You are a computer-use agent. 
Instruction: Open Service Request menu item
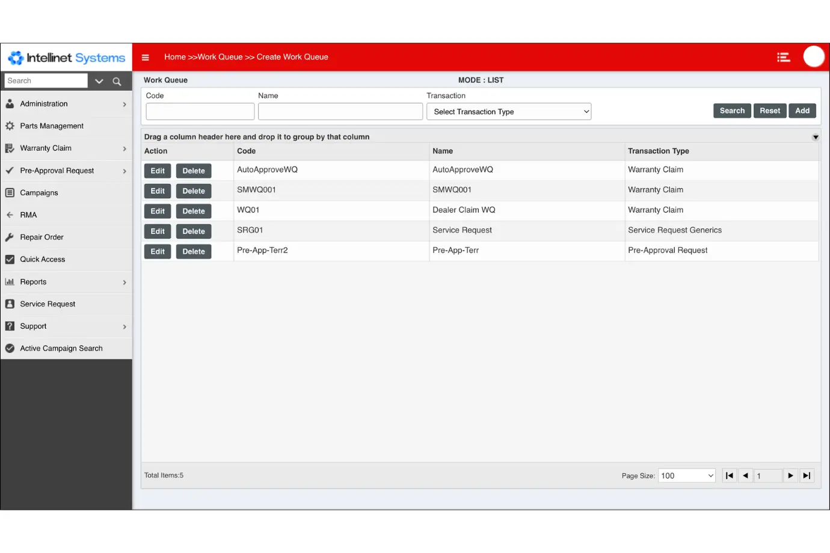[66, 304]
